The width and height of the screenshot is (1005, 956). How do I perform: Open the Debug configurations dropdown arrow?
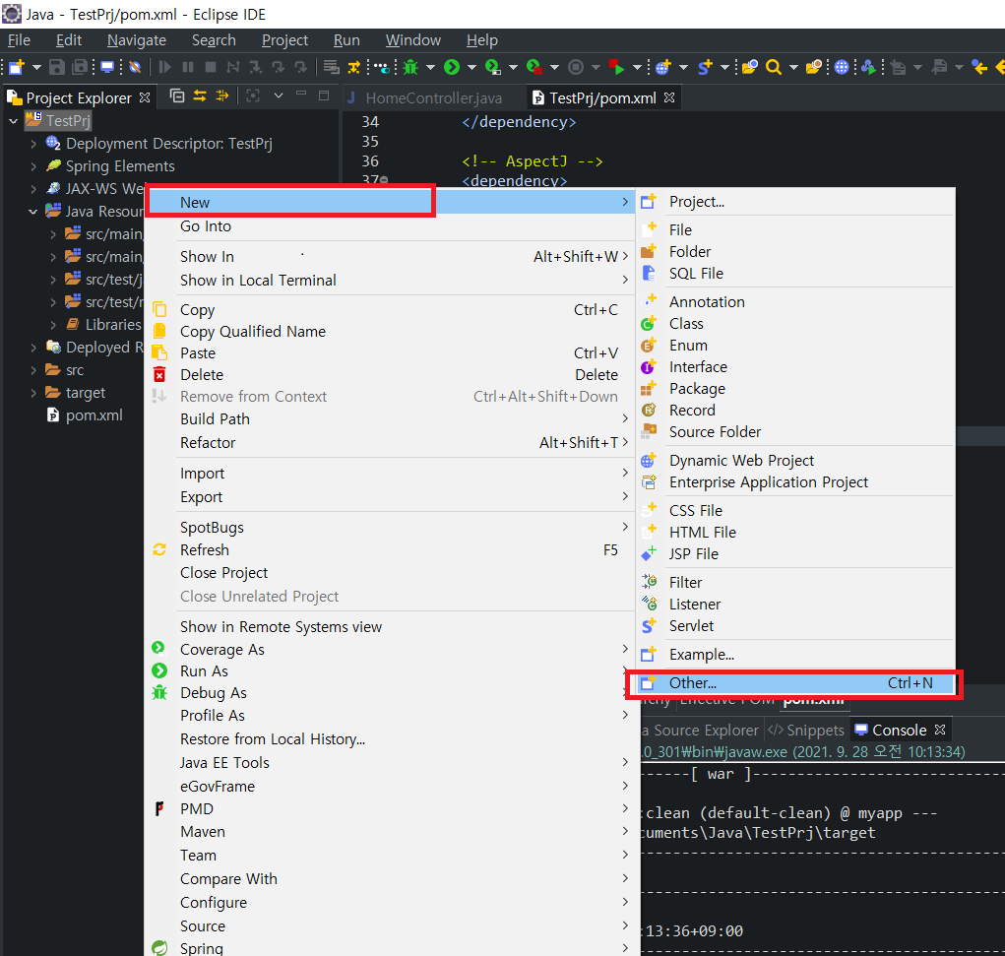tap(431, 67)
